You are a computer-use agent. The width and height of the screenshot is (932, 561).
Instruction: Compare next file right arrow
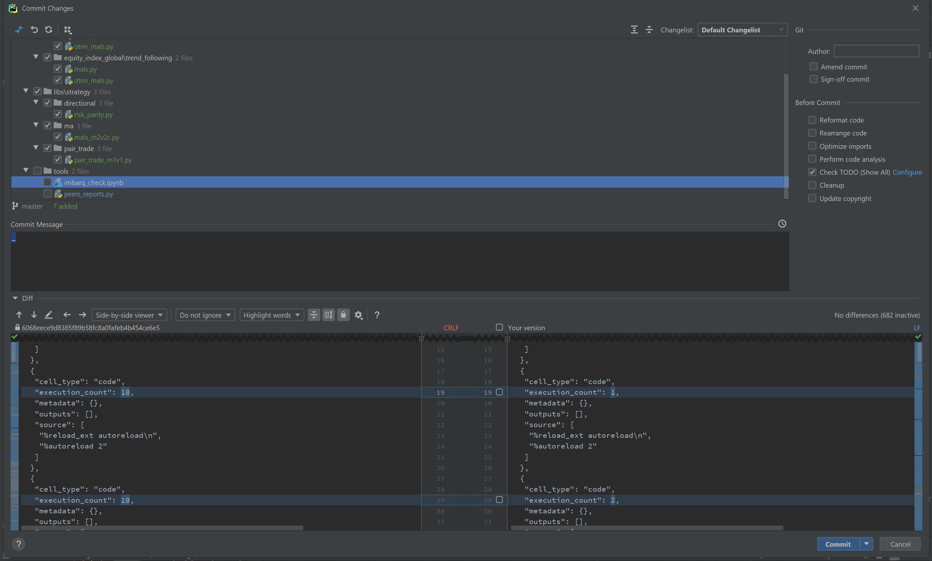[82, 315]
